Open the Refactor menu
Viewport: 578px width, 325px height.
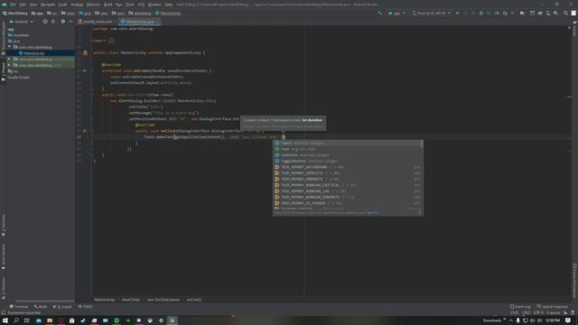pyautogui.click(x=93, y=5)
